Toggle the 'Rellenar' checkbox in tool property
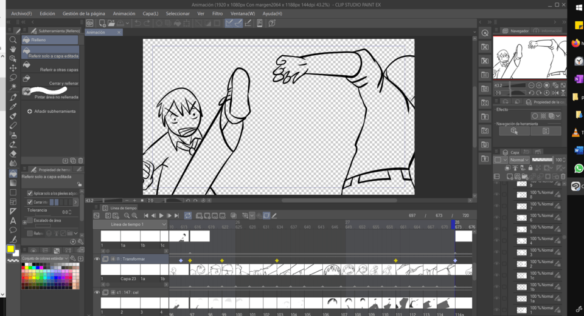 pos(30,234)
